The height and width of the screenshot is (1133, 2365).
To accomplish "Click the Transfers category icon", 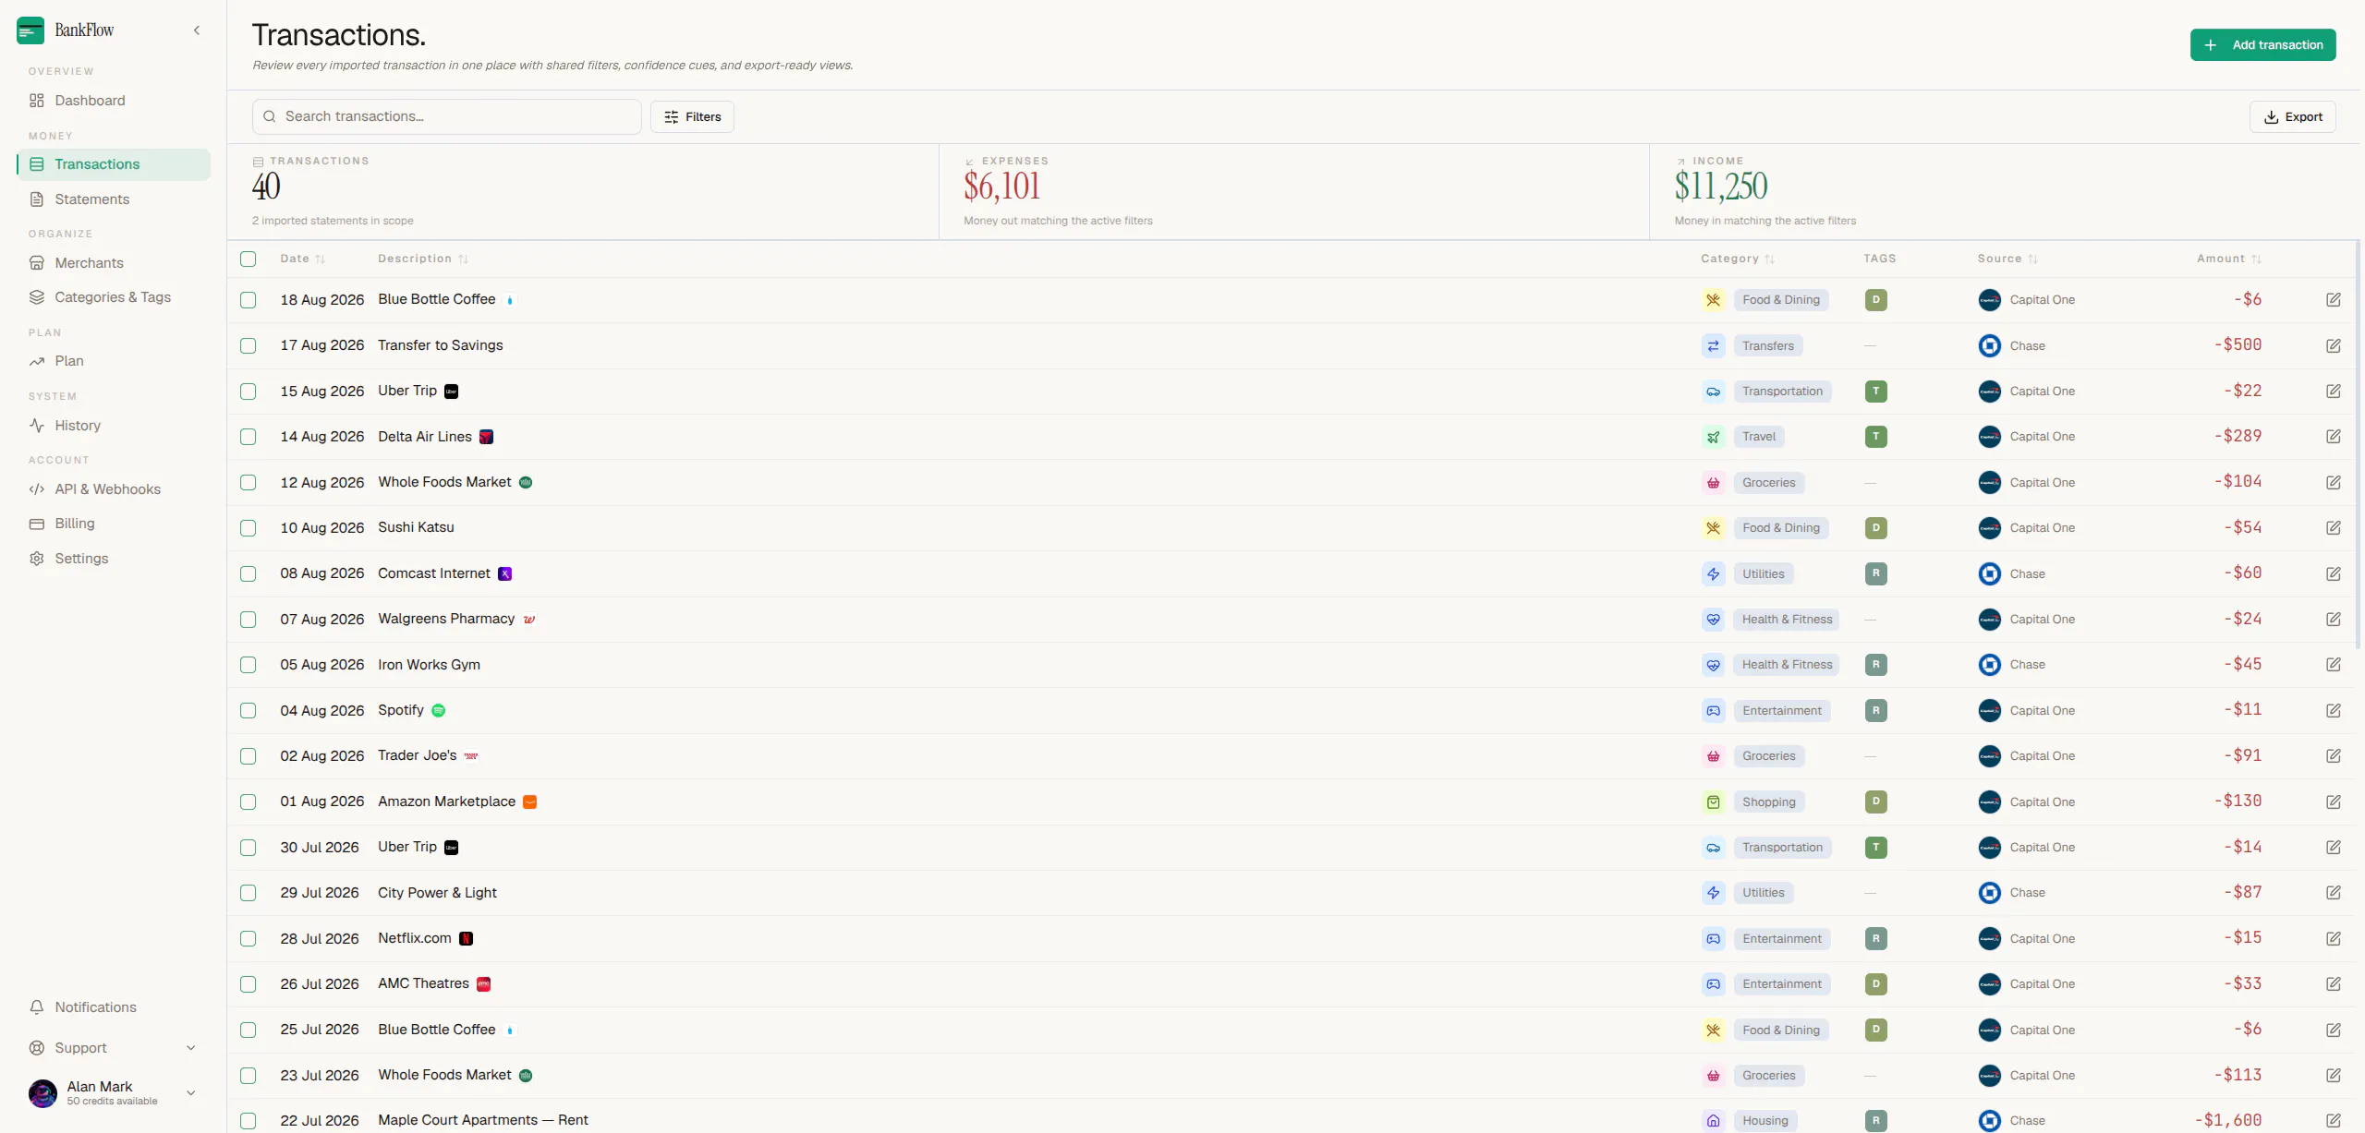I will (1713, 345).
